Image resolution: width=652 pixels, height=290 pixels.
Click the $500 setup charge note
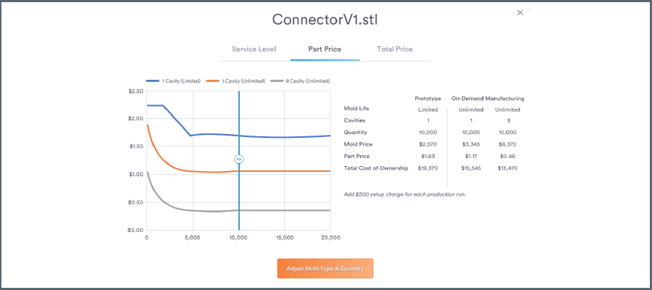coord(404,194)
